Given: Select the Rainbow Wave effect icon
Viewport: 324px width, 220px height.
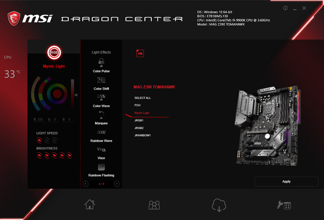Looking at the screenshot, I should coord(101,132).
